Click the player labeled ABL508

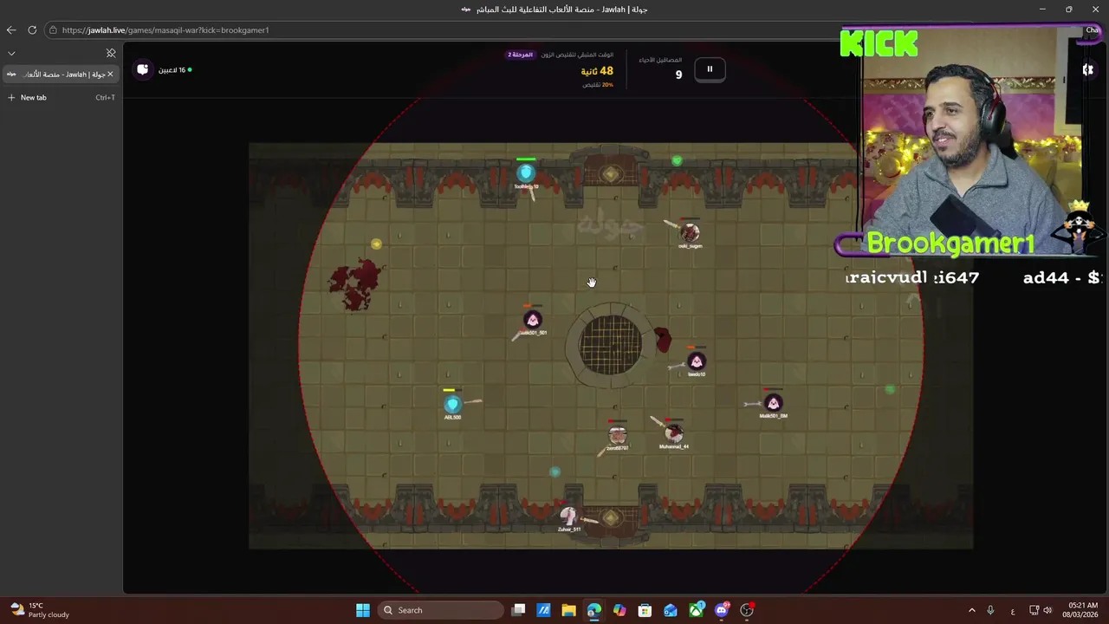[x=452, y=405]
